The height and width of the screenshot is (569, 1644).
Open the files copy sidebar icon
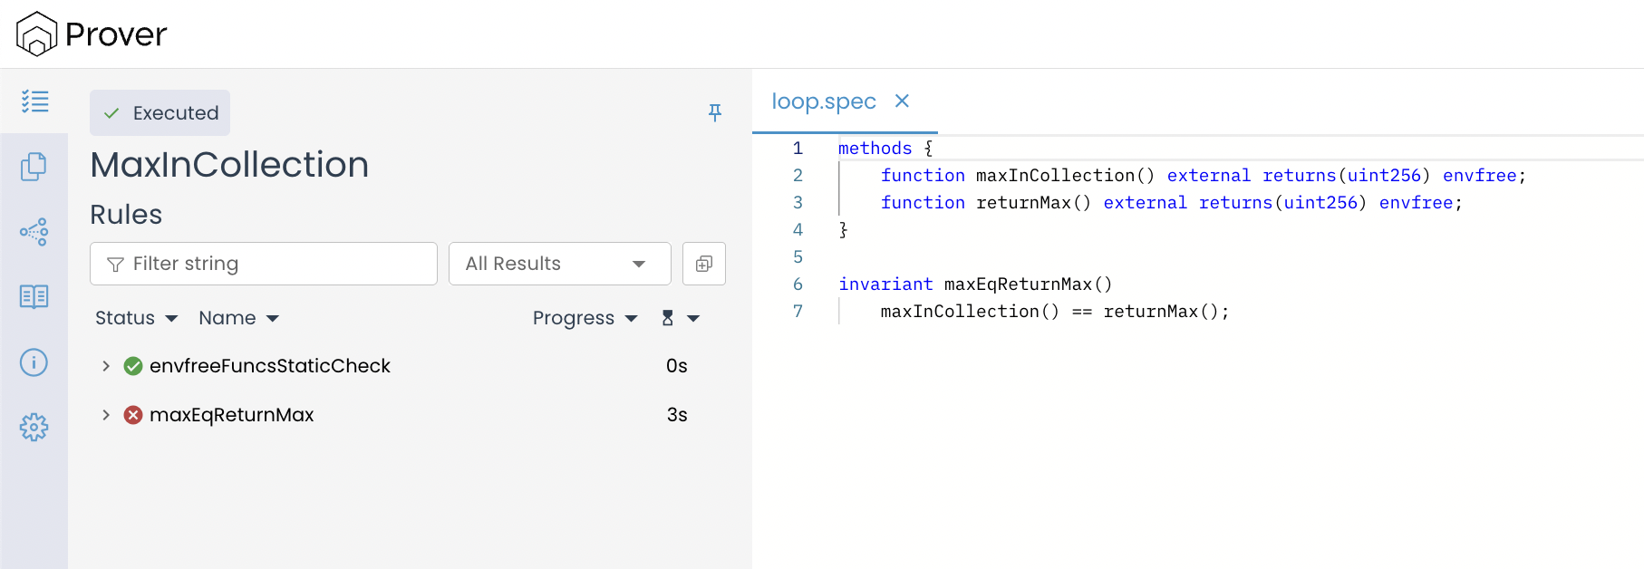[x=34, y=167]
